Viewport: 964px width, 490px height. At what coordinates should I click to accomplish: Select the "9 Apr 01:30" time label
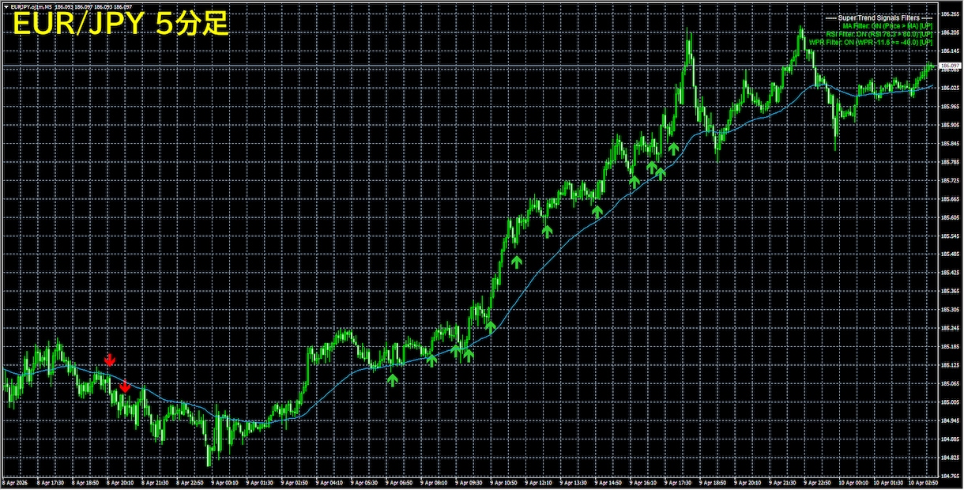(261, 481)
